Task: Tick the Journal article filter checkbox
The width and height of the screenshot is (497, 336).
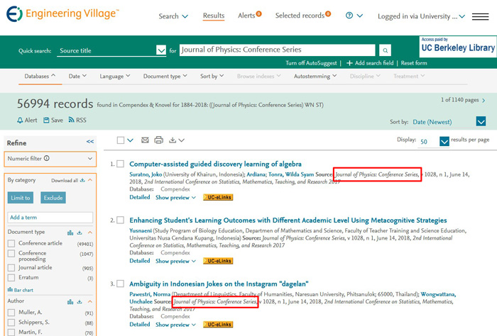Action: (x=11, y=268)
